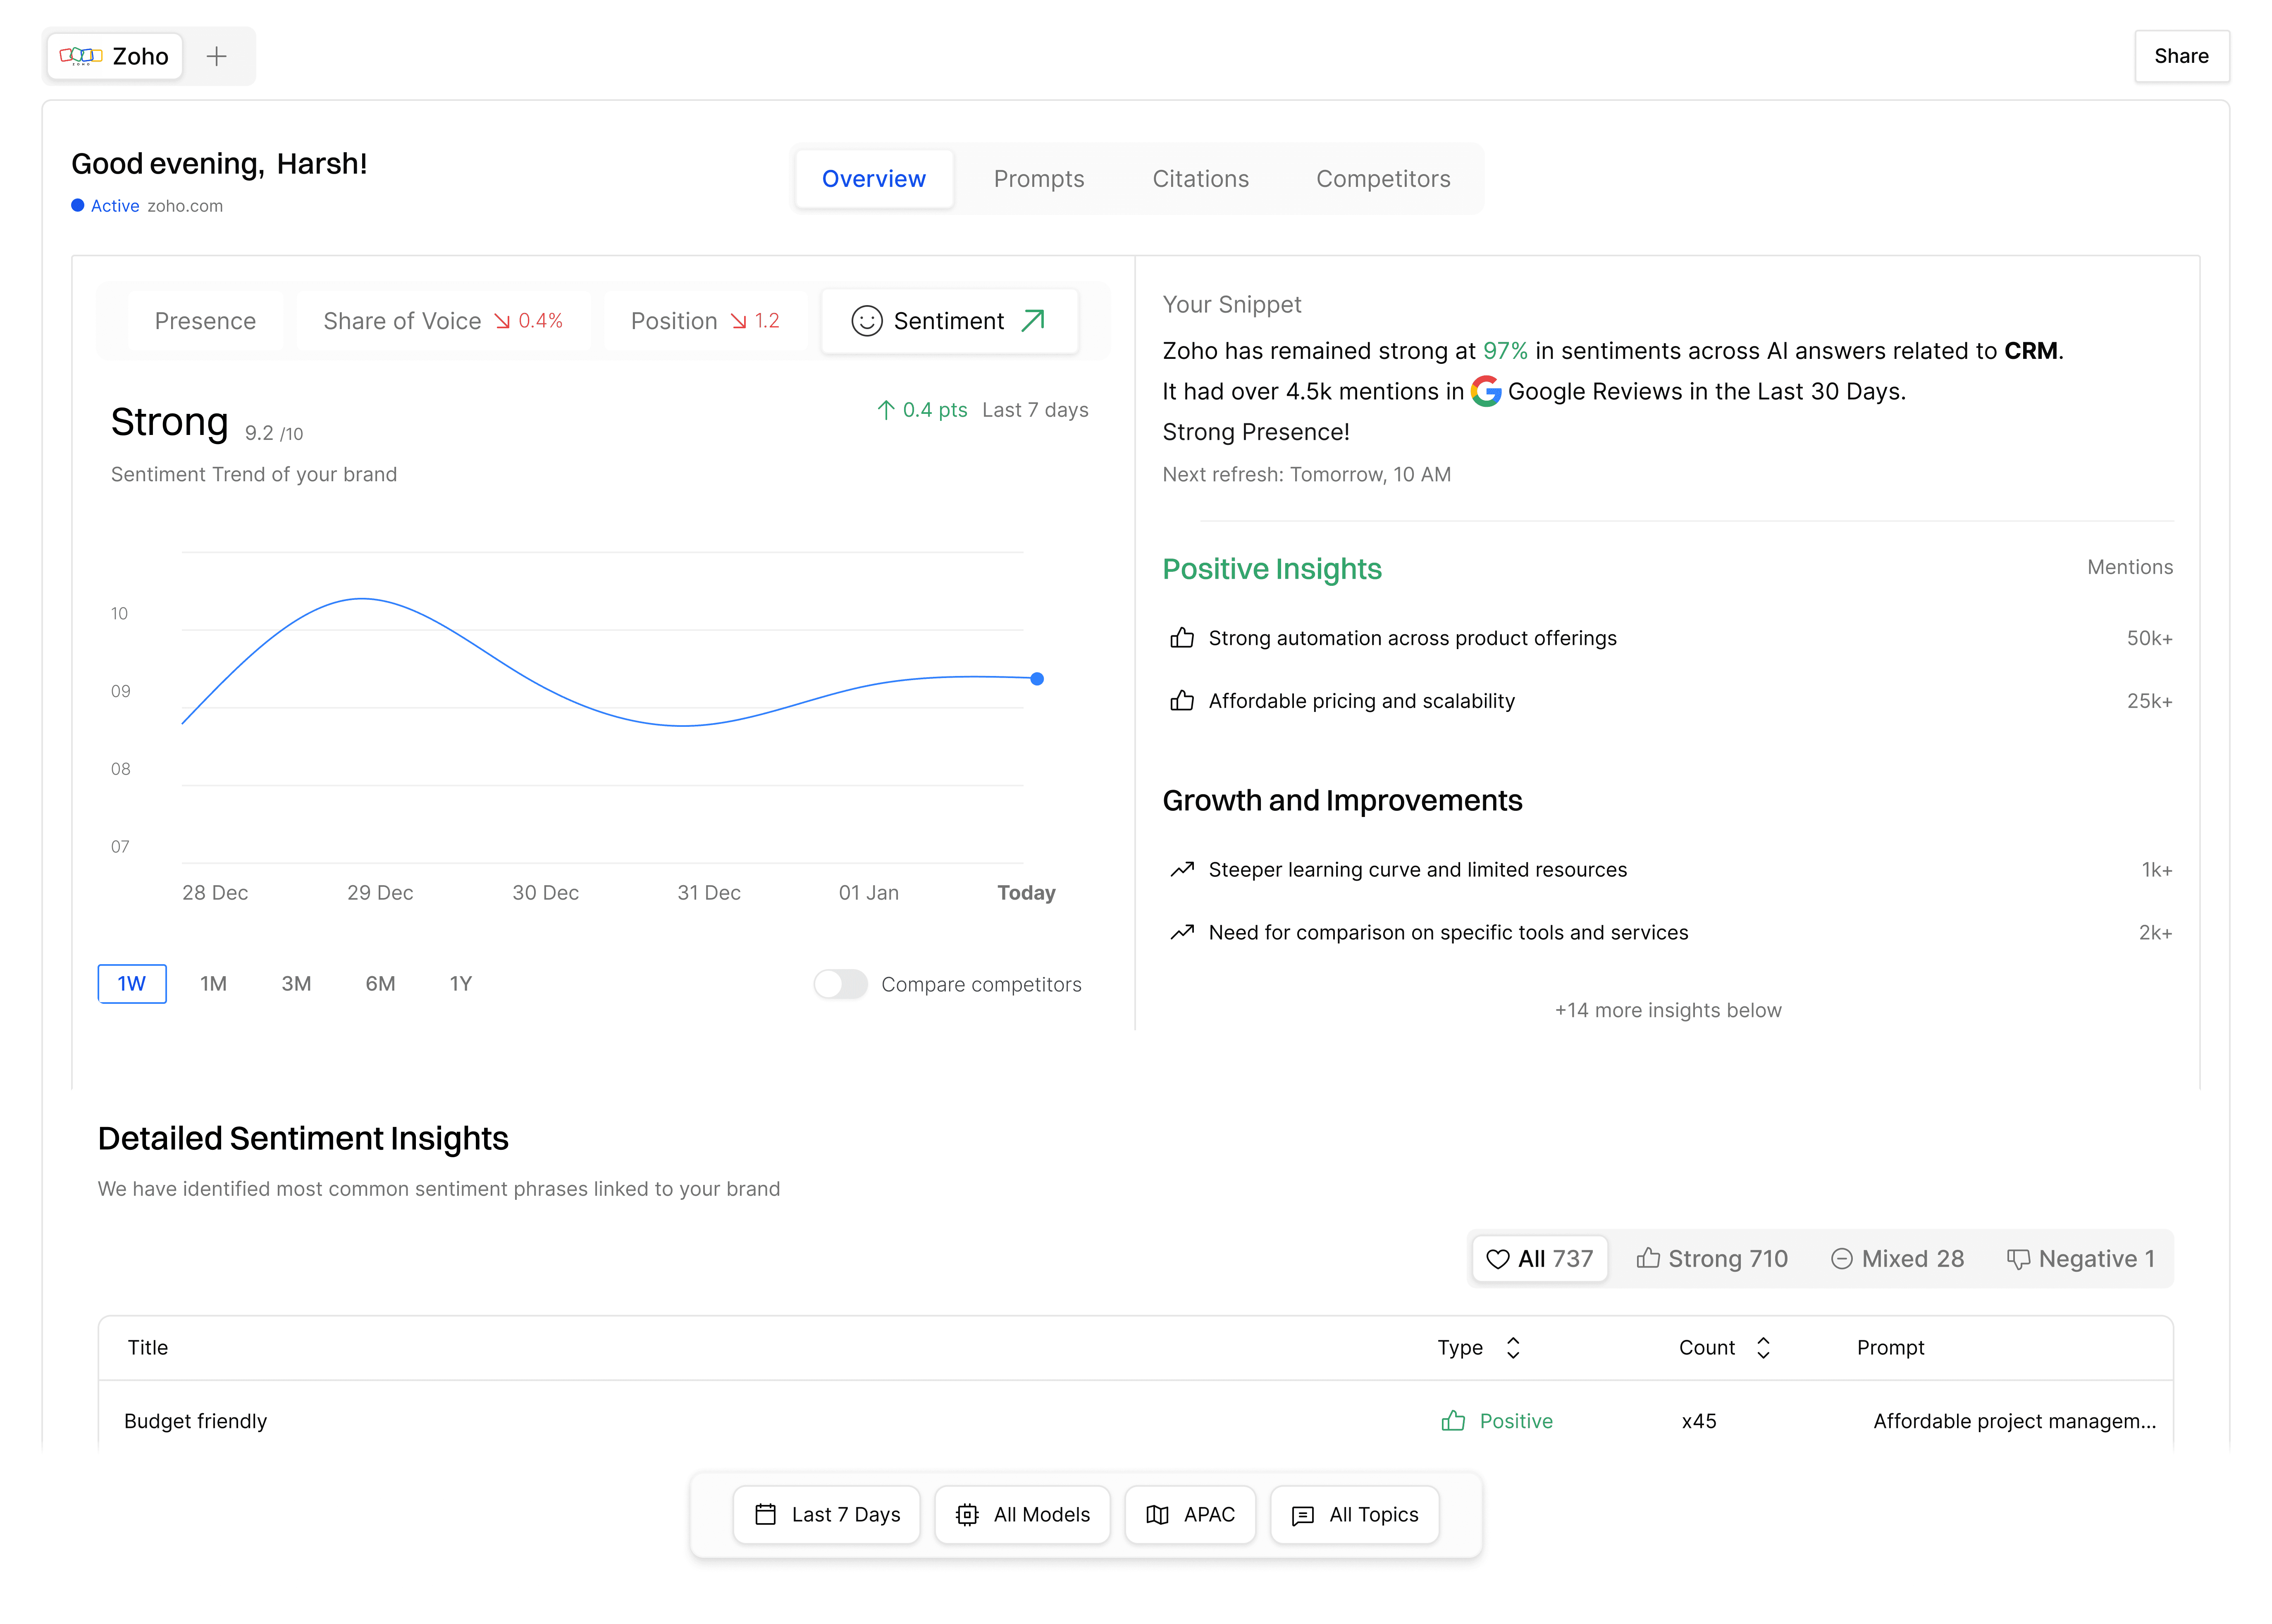2272x1624 pixels.
Task: Click the Today data point on chart
Action: (1037, 679)
